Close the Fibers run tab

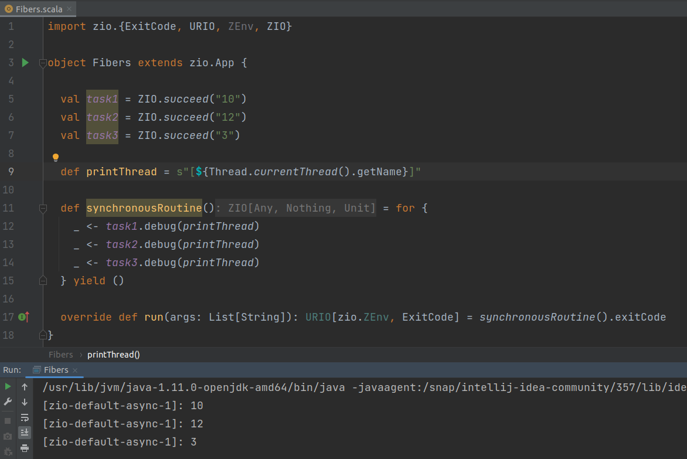[75, 370]
